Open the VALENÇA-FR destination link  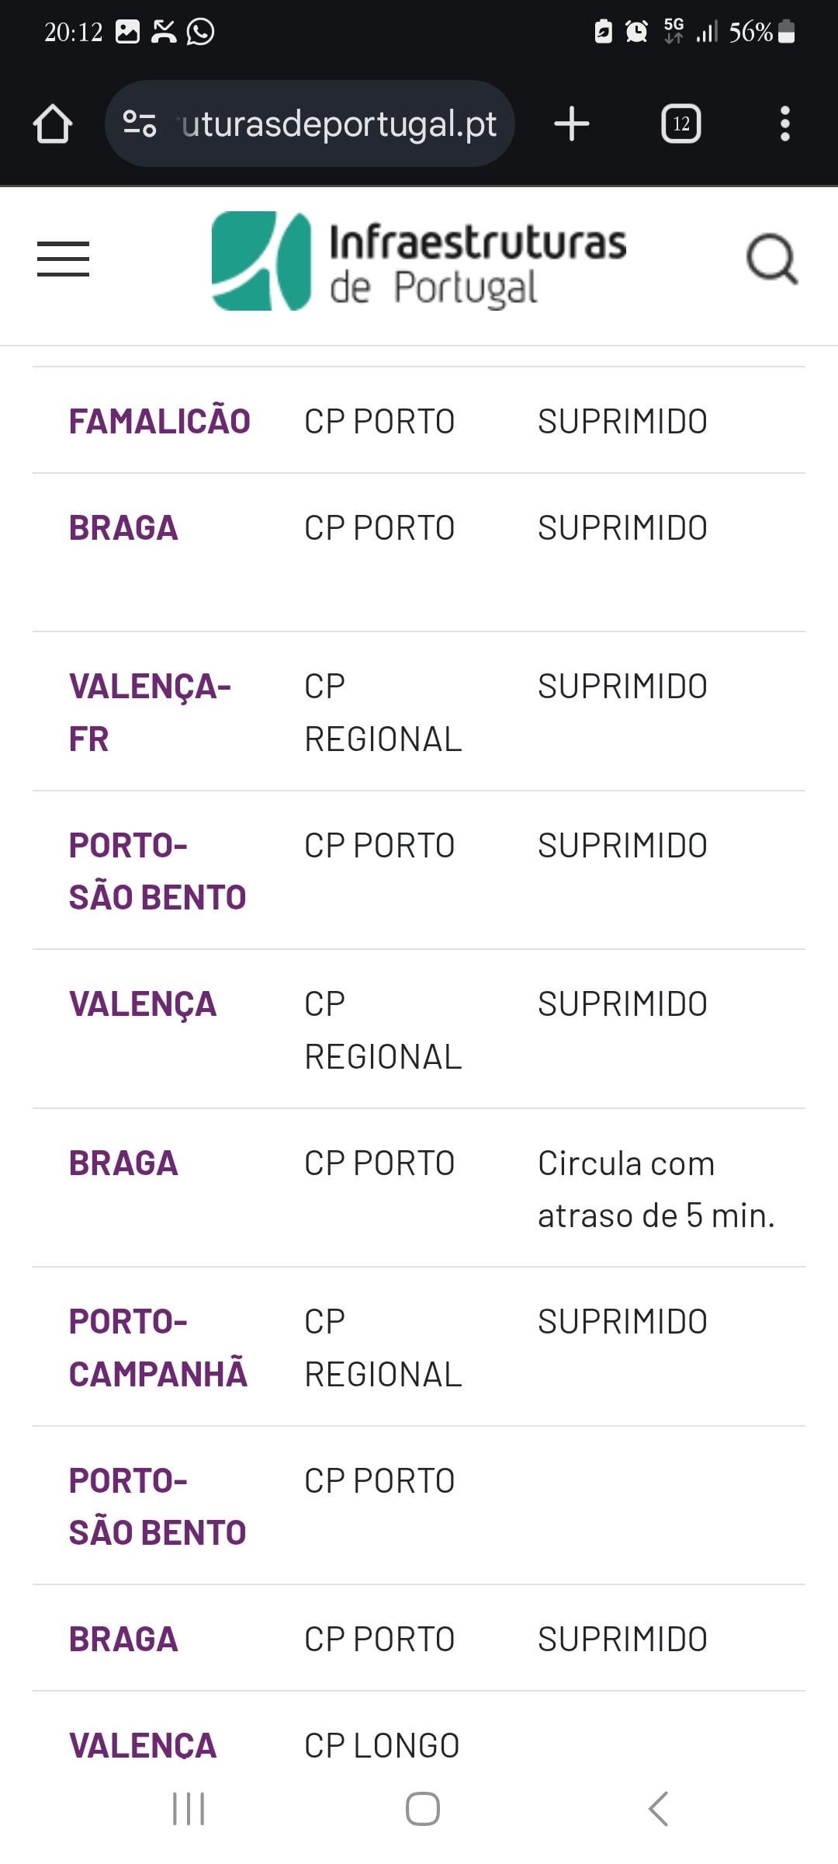coord(150,712)
